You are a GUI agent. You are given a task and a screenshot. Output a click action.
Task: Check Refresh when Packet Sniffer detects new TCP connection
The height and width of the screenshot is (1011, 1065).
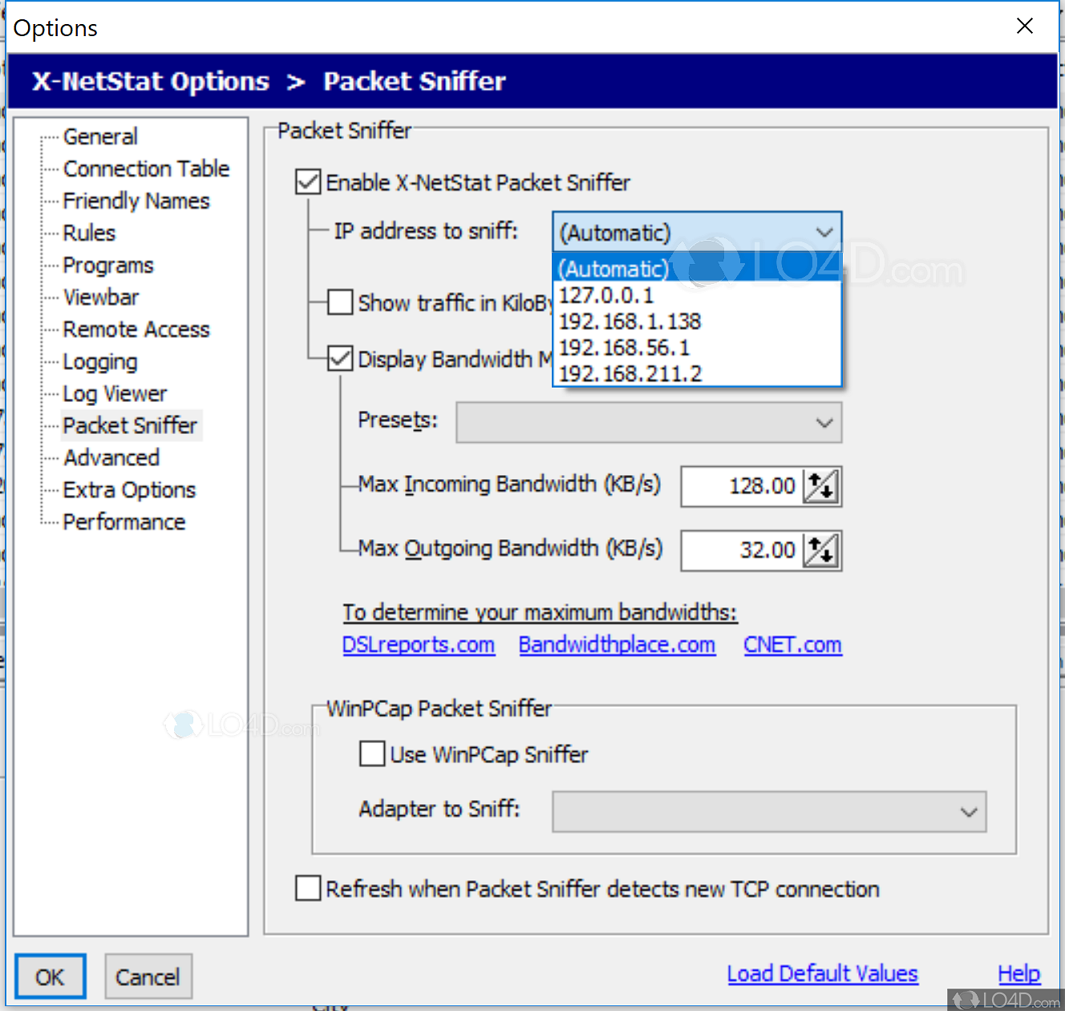click(307, 888)
